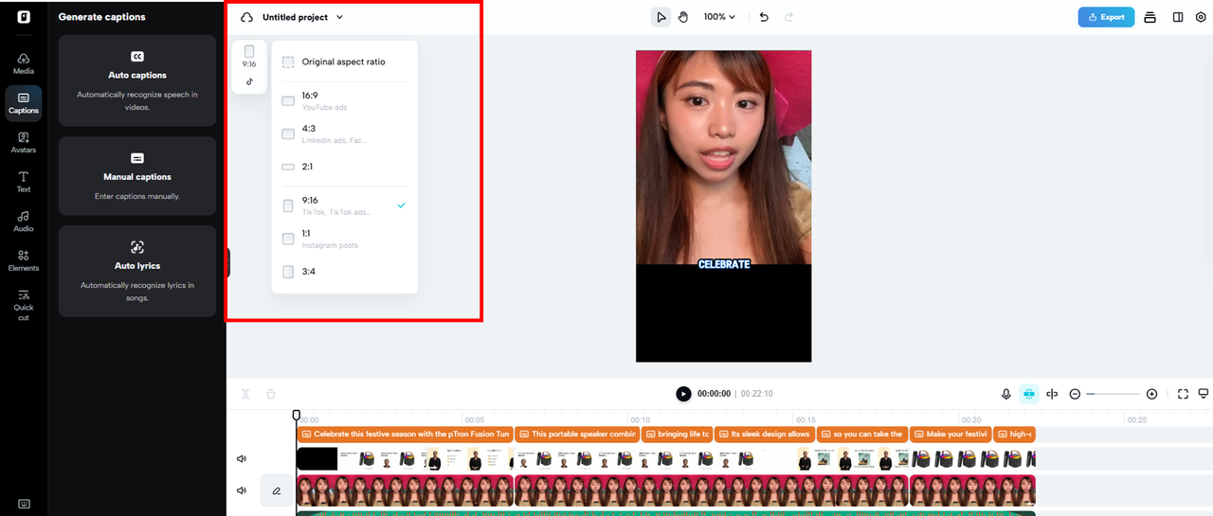Delete selected clip with trash icon

pos(270,394)
